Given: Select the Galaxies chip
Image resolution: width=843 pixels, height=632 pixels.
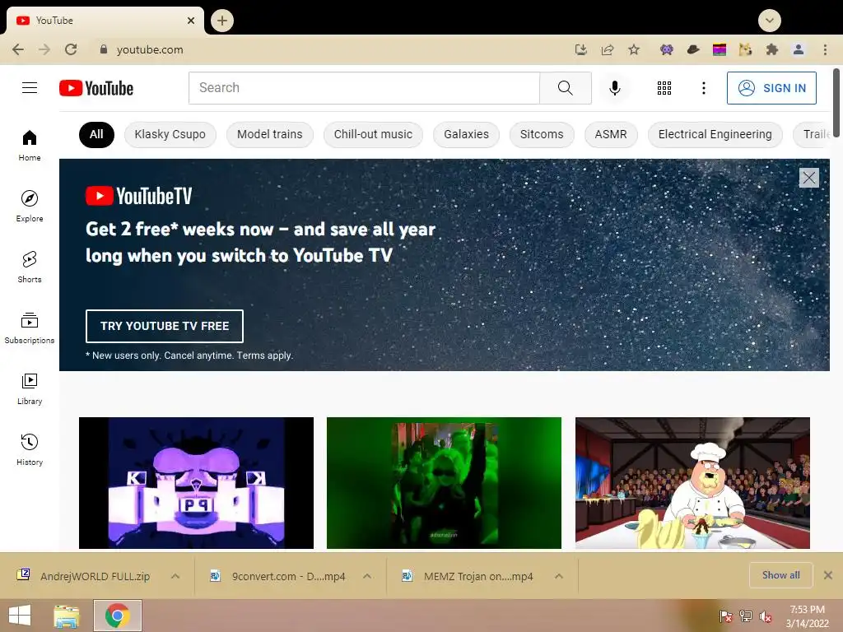Looking at the screenshot, I should (x=466, y=134).
